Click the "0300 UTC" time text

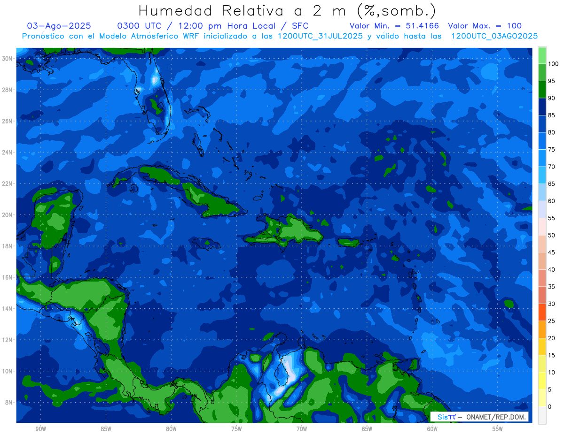[x=140, y=26]
